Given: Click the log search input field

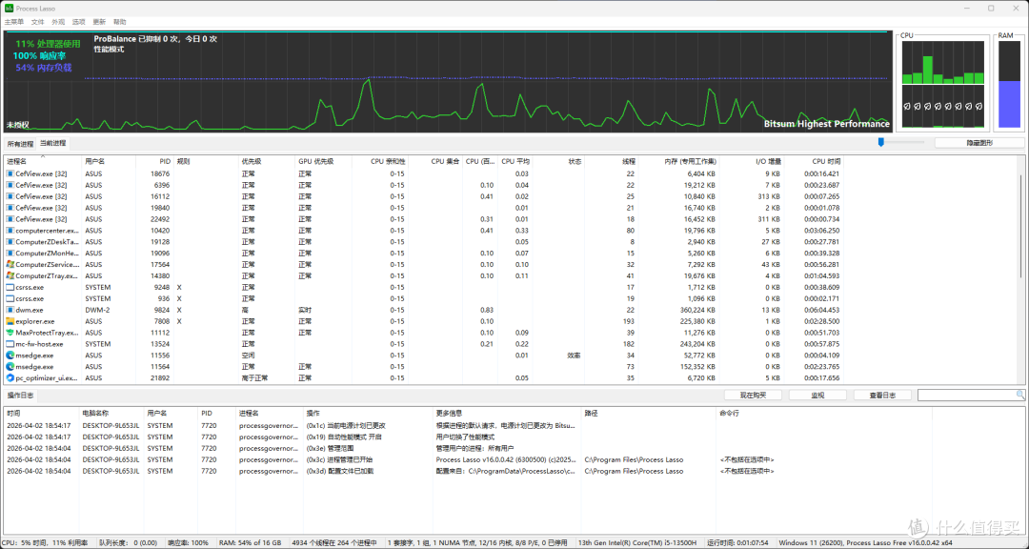Looking at the screenshot, I should tap(967, 395).
